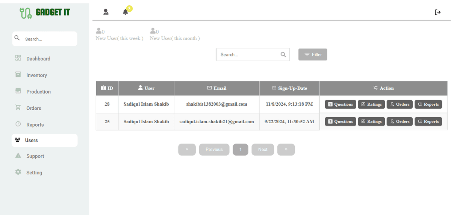Focus the sidebar Search field

[x=45, y=39]
